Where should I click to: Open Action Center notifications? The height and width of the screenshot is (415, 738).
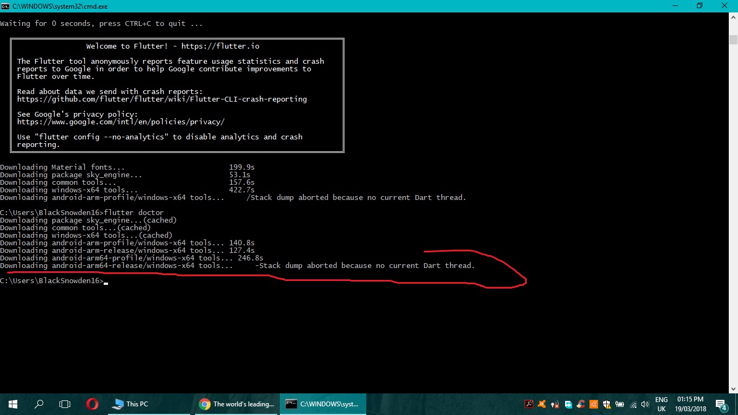click(721, 404)
